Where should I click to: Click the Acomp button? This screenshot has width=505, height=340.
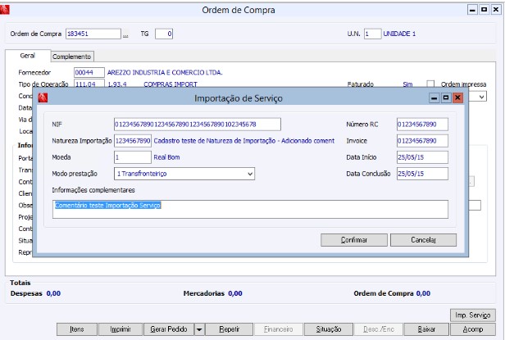[473, 329]
